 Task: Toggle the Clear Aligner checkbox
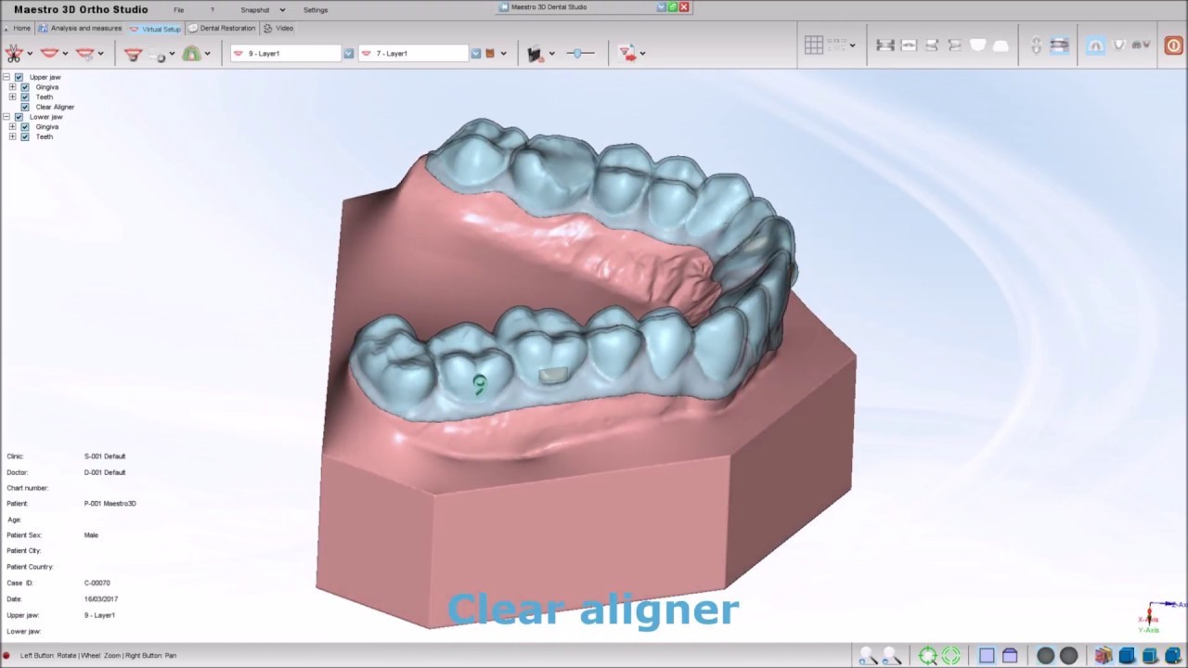[x=25, y=107]
